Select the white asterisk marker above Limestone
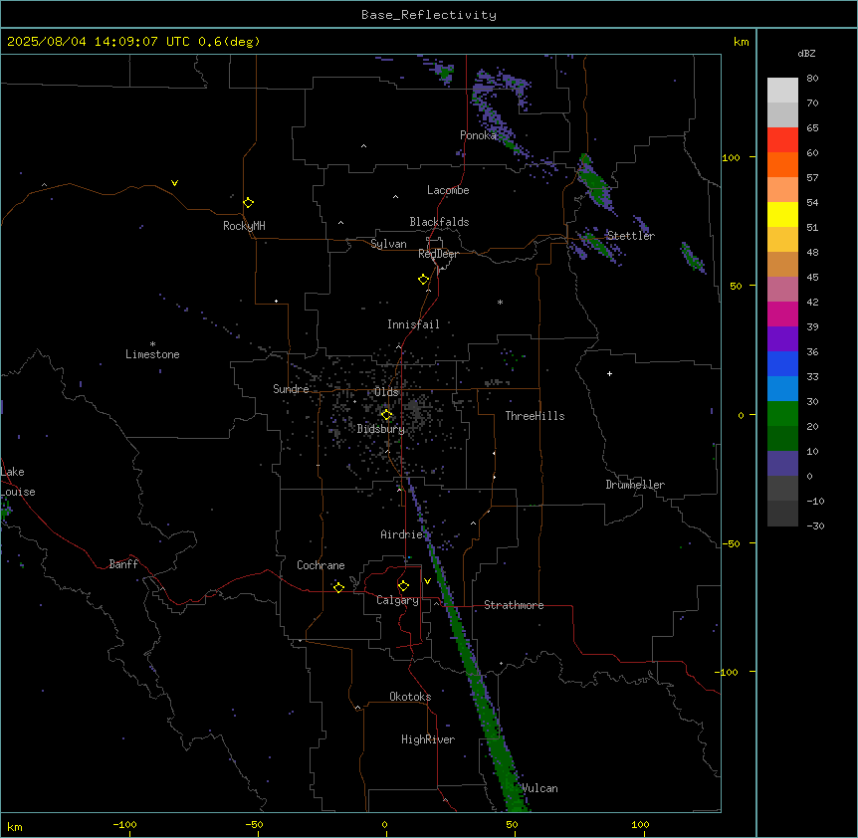Viewport: 858px width, 838px height. [x=152, y=343]
